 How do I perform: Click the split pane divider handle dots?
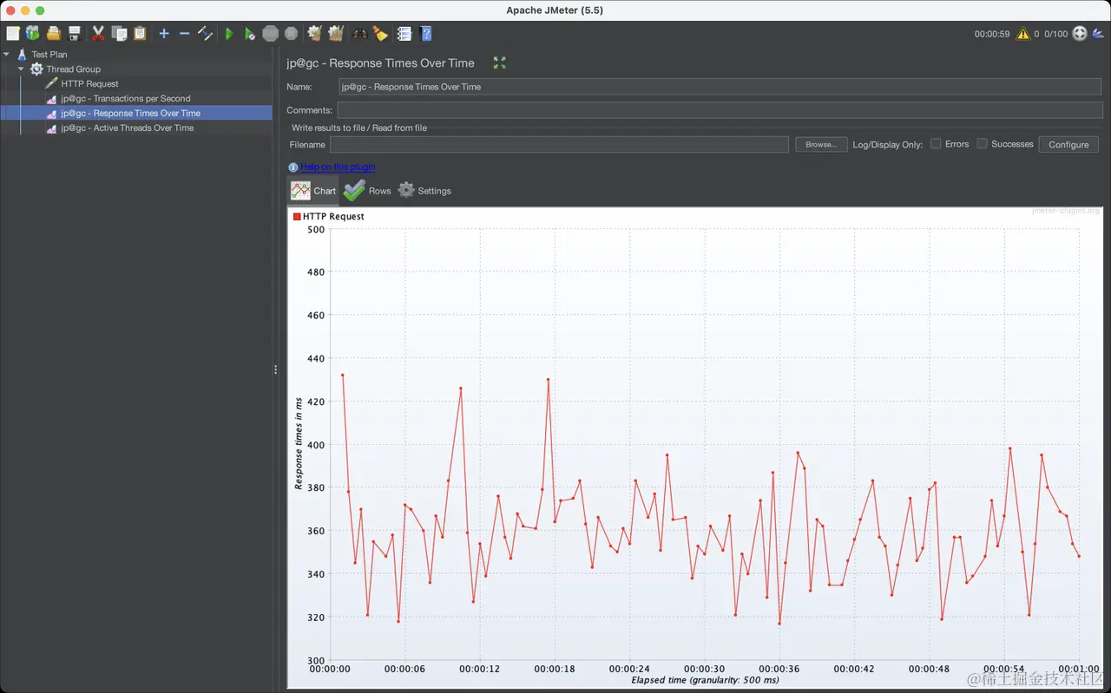(276, 369)
